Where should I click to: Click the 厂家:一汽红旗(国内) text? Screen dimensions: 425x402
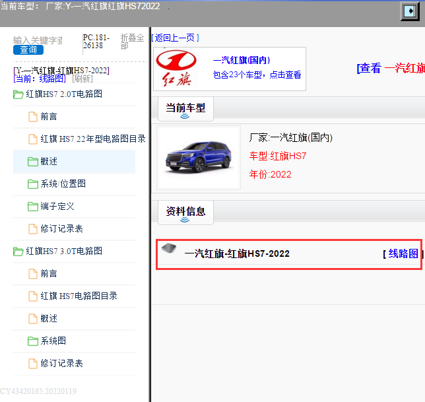point(291,138)
